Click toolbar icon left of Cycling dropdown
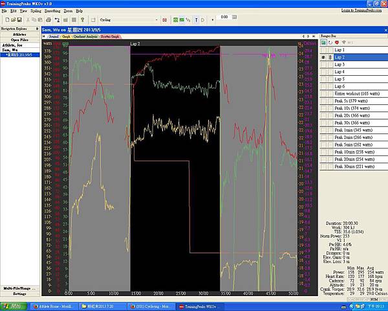 pos(93,20)
